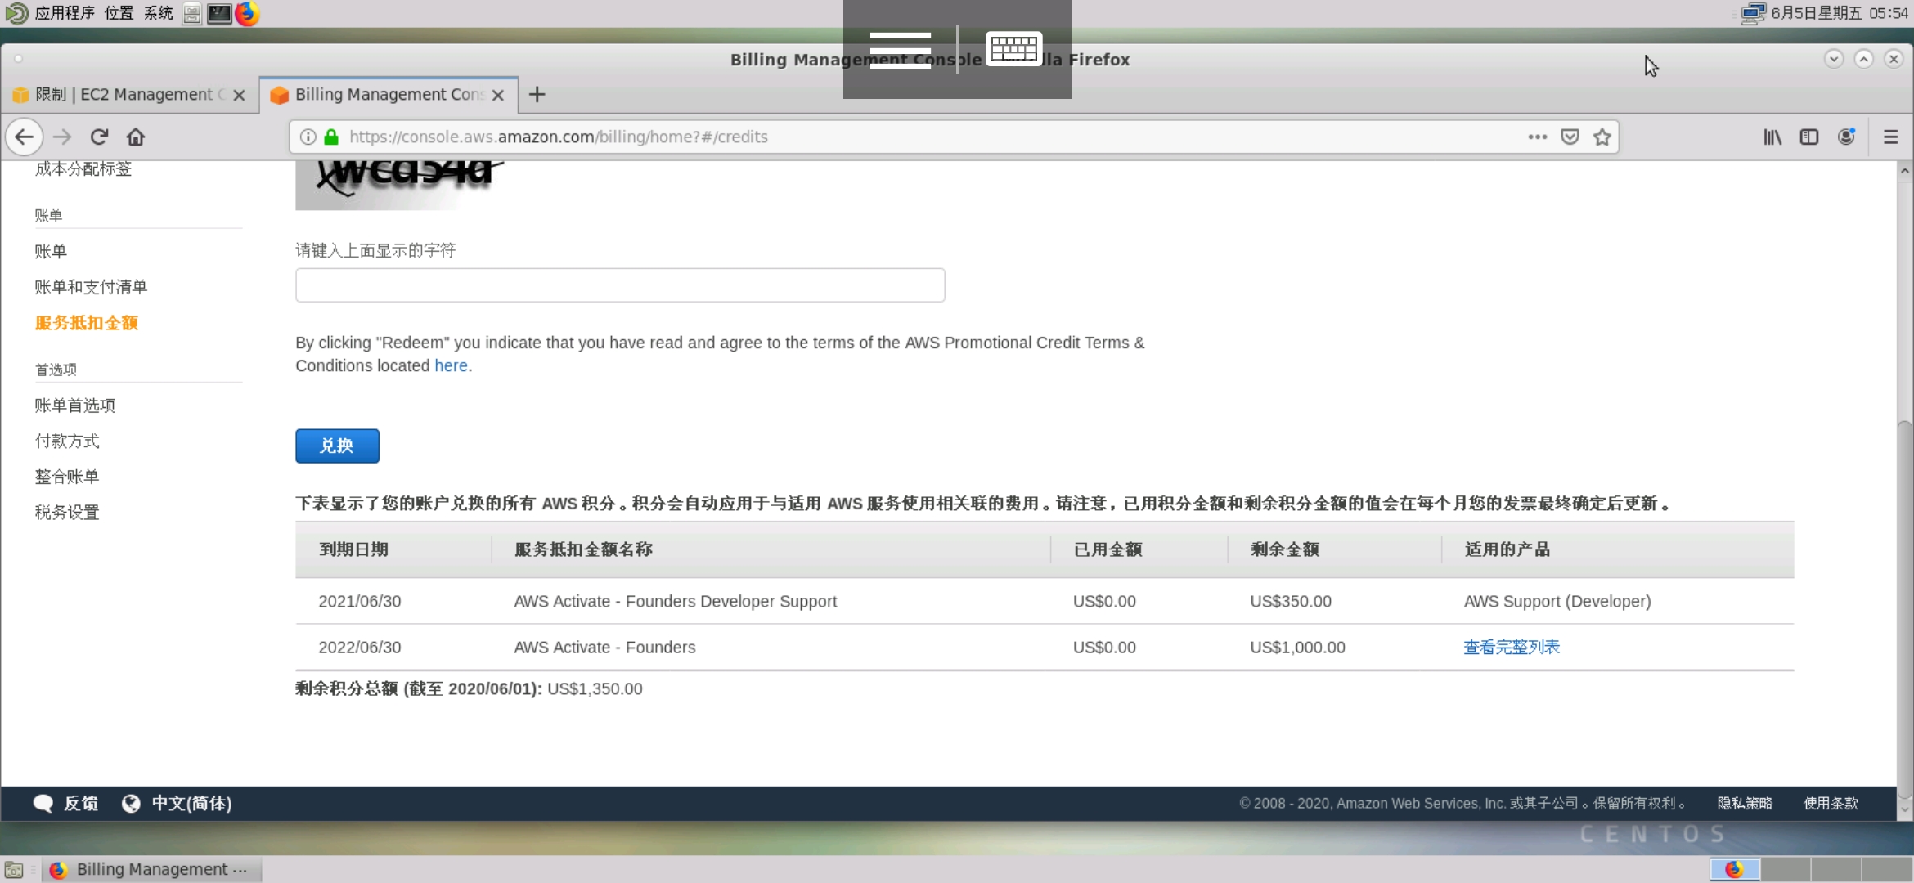The width and height of the screenshot is (1914, 883).
Task: Open the 中文(简体) language selector
Action: pos(177,804)
